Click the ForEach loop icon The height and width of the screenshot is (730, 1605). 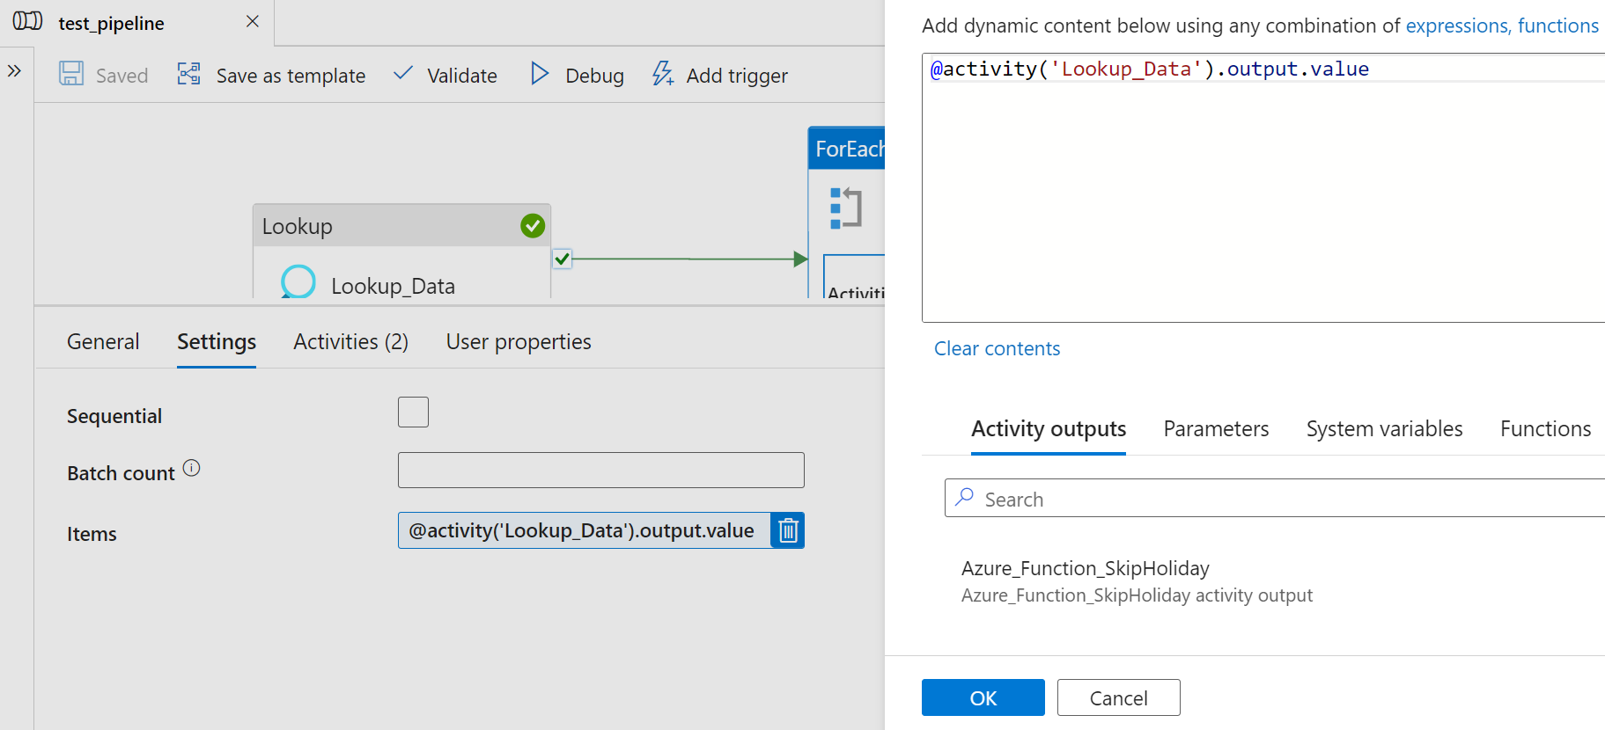pyautogui.click(x=845, y=208)
